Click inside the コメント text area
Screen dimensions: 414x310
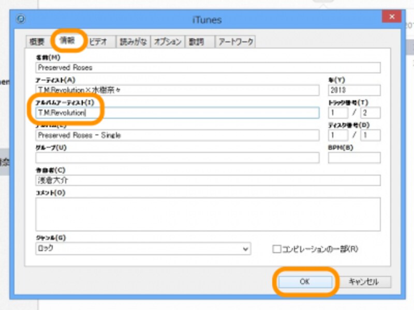(x=208, y=214)
